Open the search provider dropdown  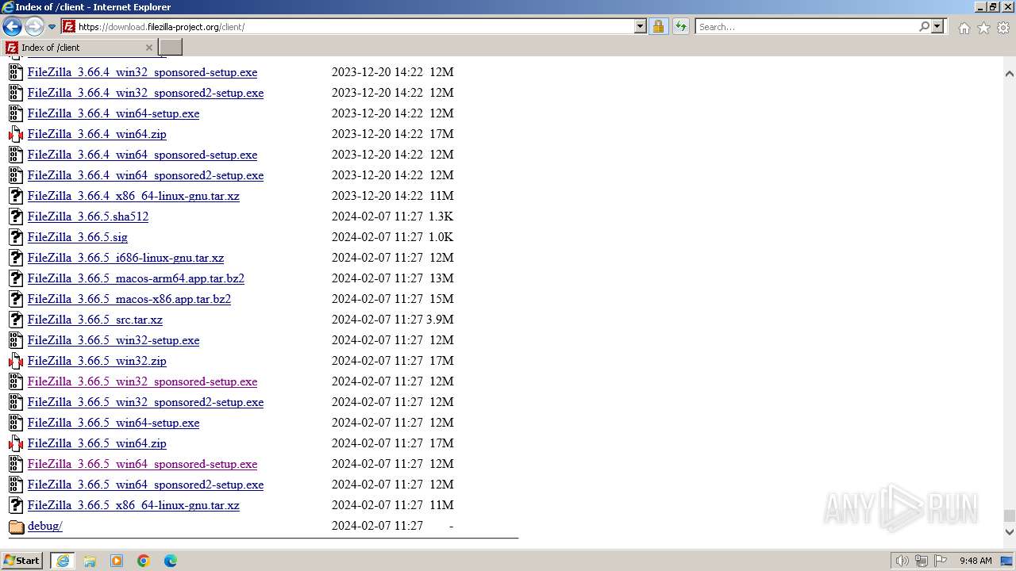(937, 26)
